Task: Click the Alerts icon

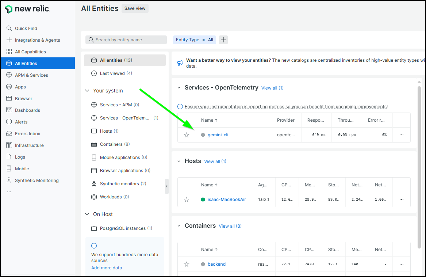Action: [x=9, y=122]
